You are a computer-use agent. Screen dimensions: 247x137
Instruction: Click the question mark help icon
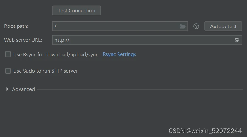click(x=196, y=26)
